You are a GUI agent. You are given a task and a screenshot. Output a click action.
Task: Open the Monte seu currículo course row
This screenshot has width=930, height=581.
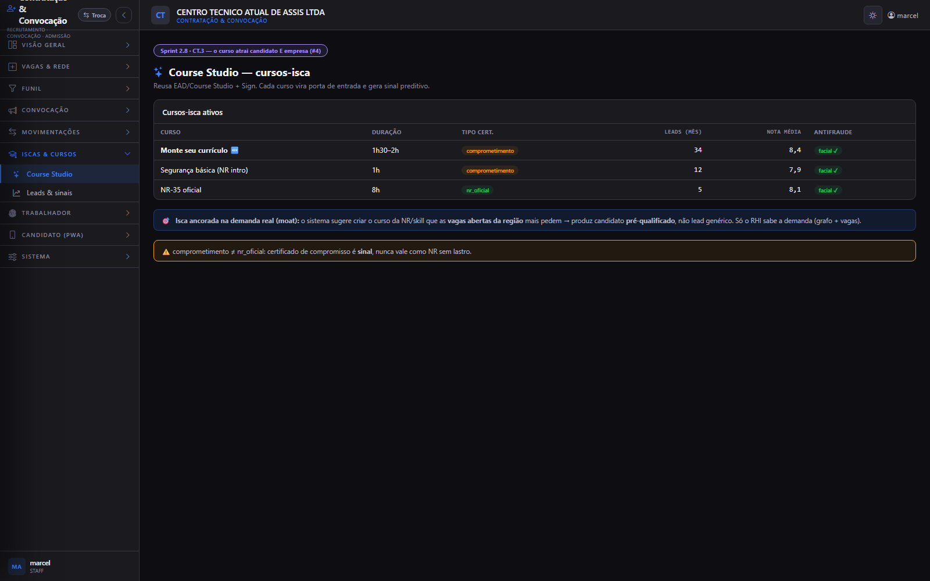pos(534,150)
